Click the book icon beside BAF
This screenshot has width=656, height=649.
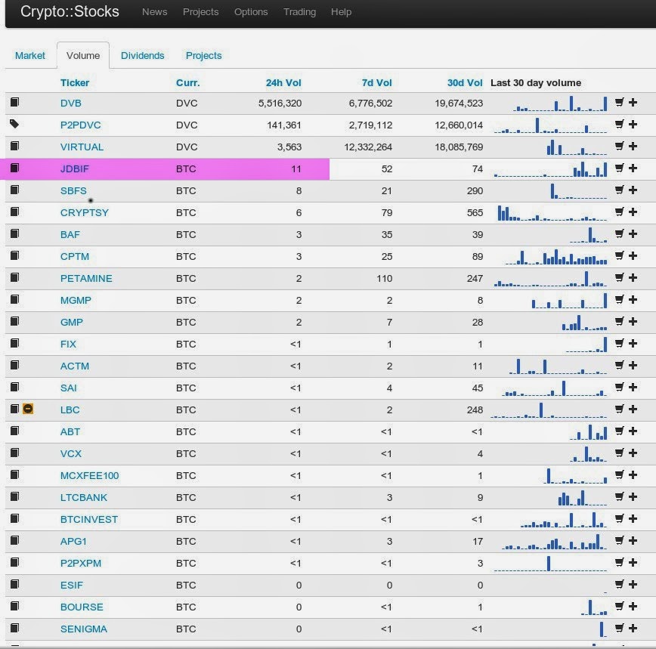[14, 233]
